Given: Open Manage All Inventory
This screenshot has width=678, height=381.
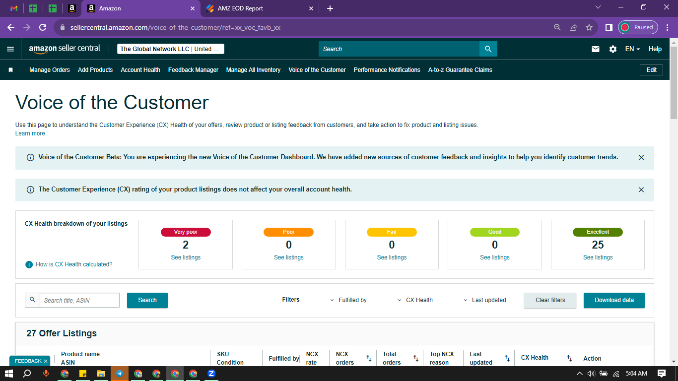Looking at the screenshot, I should pyautogui.click(x=253, y=70).
